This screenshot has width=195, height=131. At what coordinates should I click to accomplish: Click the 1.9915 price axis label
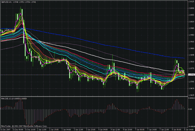point(192,42)
